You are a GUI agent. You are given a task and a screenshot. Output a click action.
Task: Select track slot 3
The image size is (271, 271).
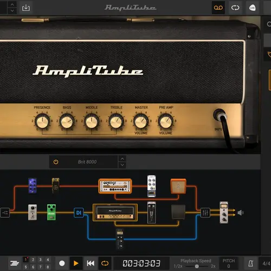tap(40, 260)
